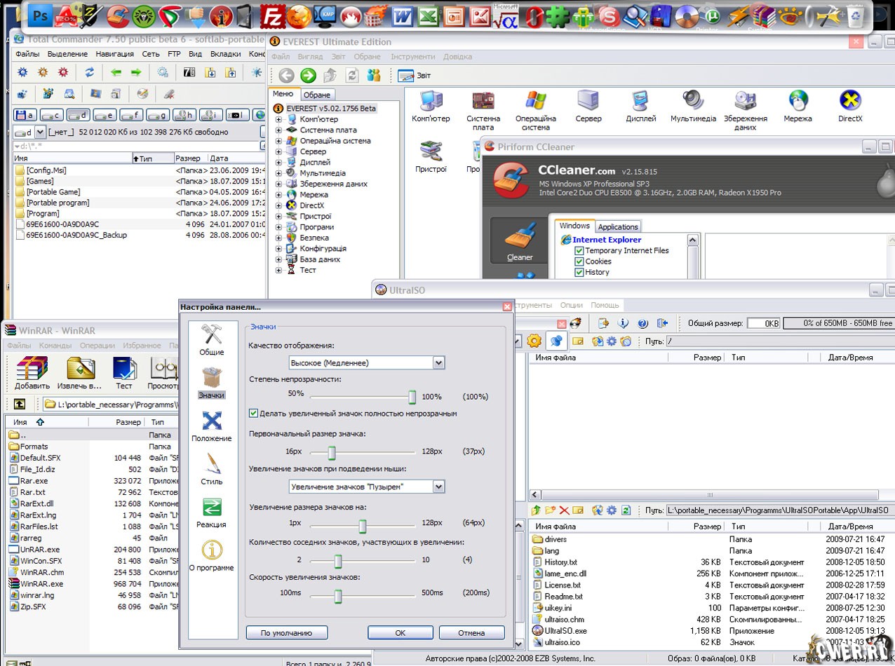
Task: Switch to the Applications tab in CCleaner
Action: click(x=617, y=226)
